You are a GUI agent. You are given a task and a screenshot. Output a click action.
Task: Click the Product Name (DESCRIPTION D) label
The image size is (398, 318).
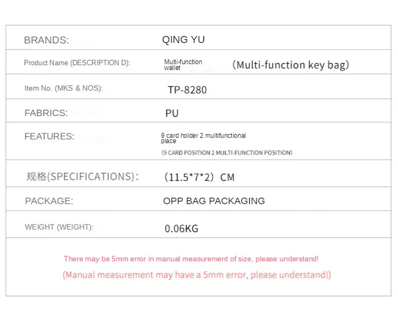(77, 63)
